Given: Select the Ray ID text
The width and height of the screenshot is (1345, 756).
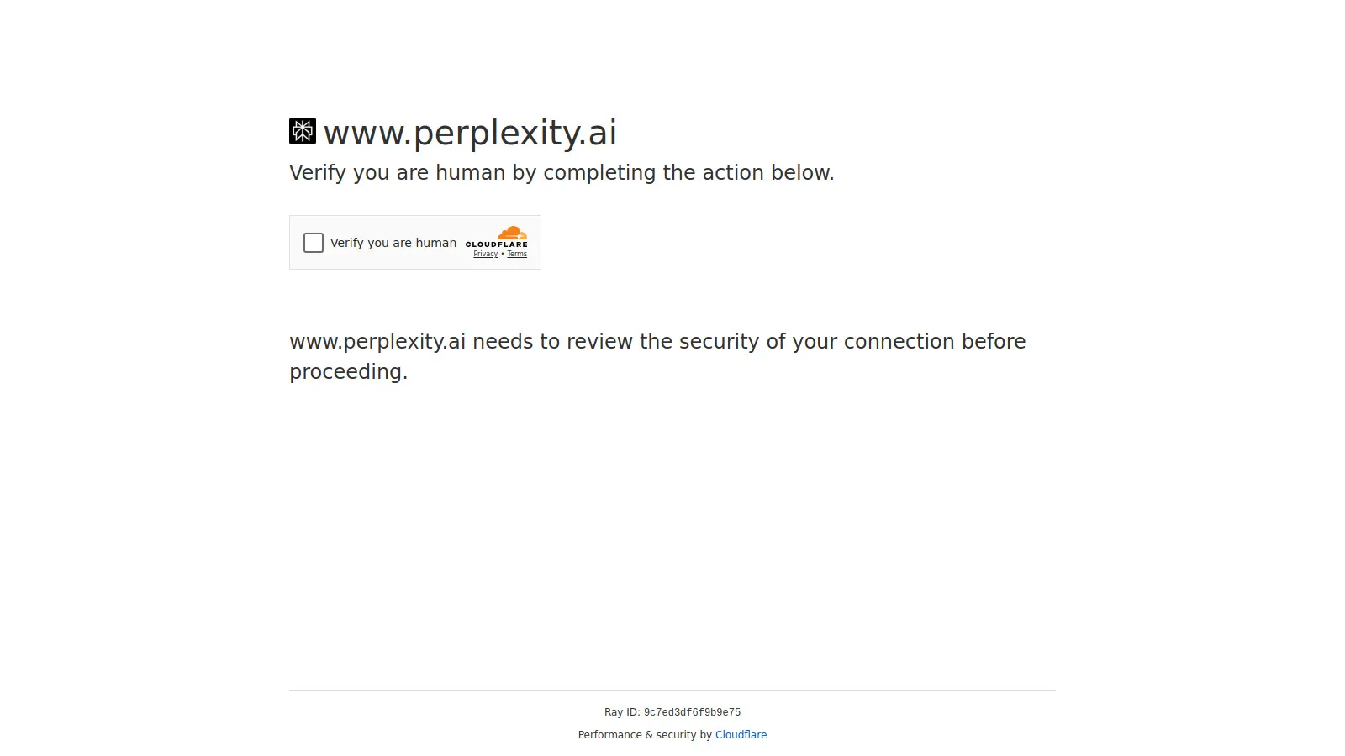Looking at the screenshot, I should [x=672, y=711].
